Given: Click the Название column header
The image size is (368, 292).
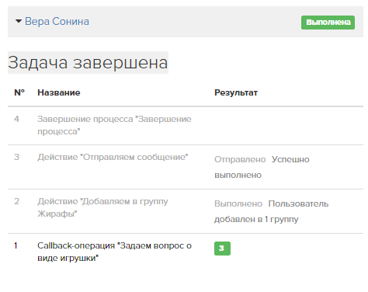Looking at the screenshot, I should [59, 92].
